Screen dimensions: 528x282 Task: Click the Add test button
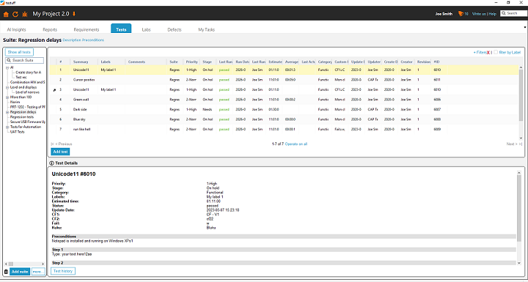[x=61, y=152]
